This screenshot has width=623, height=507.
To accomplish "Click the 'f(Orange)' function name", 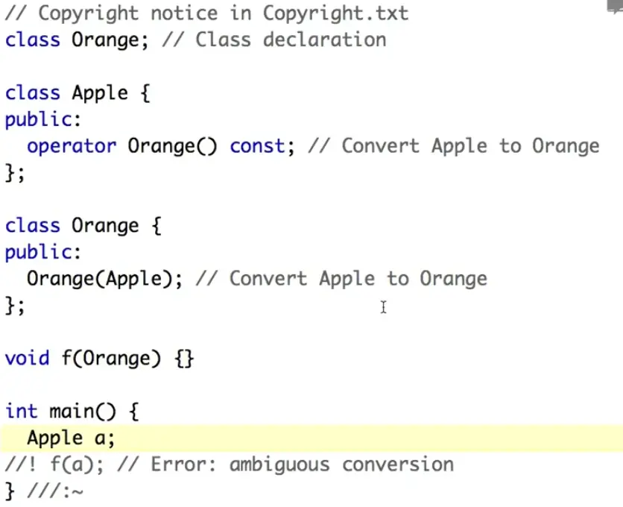I will [110, 359].
